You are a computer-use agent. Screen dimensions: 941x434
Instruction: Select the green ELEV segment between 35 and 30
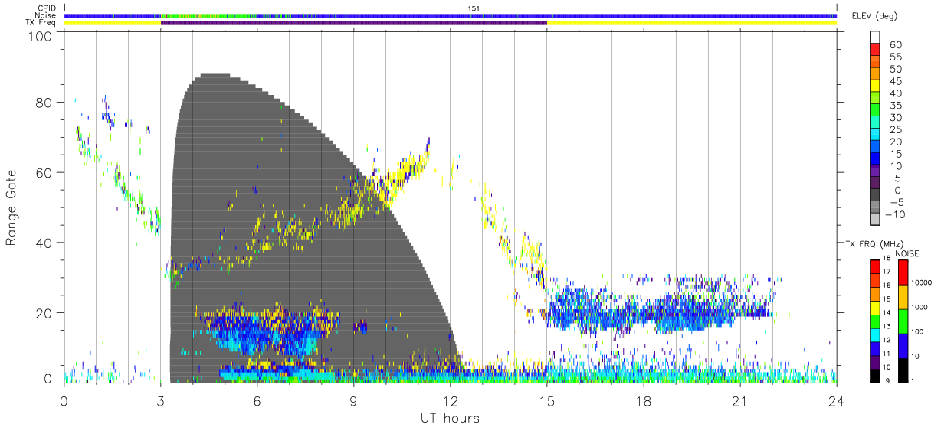(874, 109)
